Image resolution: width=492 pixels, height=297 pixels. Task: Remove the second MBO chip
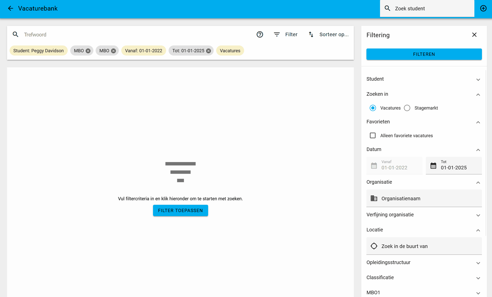tap(113, 51)
